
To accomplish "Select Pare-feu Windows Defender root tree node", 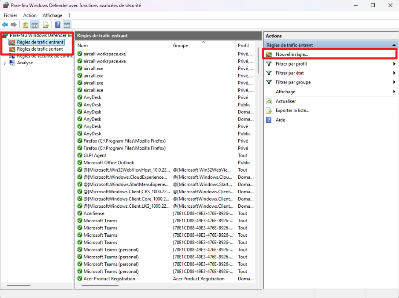I will 41,35.
